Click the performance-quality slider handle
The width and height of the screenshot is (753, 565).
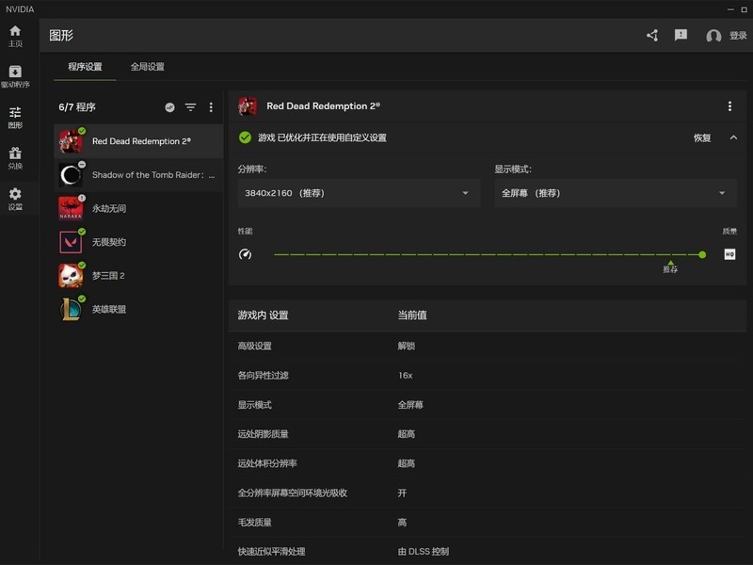click(702, 254)
